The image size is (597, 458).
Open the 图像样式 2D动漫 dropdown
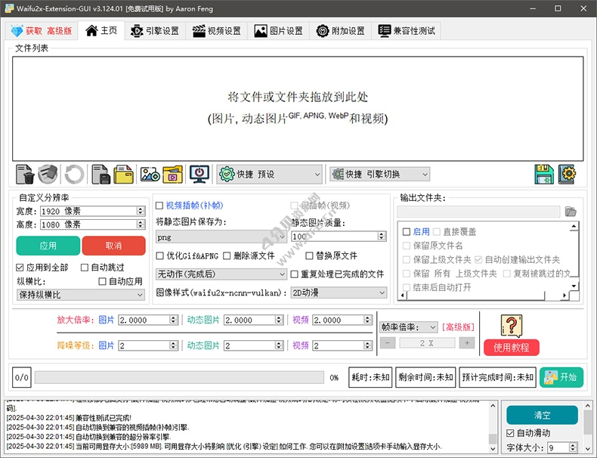[x=339, y=292]
